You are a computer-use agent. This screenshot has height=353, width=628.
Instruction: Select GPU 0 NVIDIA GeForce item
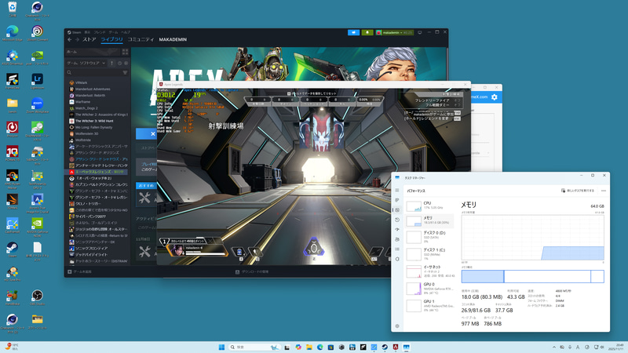pyautogui.click(x=429, y=289)
